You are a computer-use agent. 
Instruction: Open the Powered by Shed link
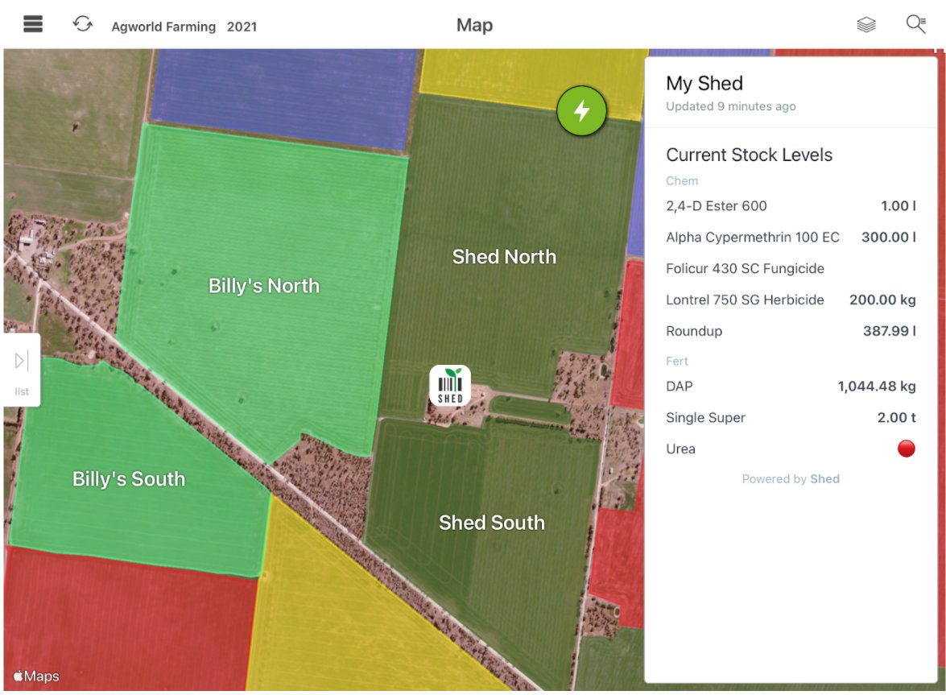791,479
